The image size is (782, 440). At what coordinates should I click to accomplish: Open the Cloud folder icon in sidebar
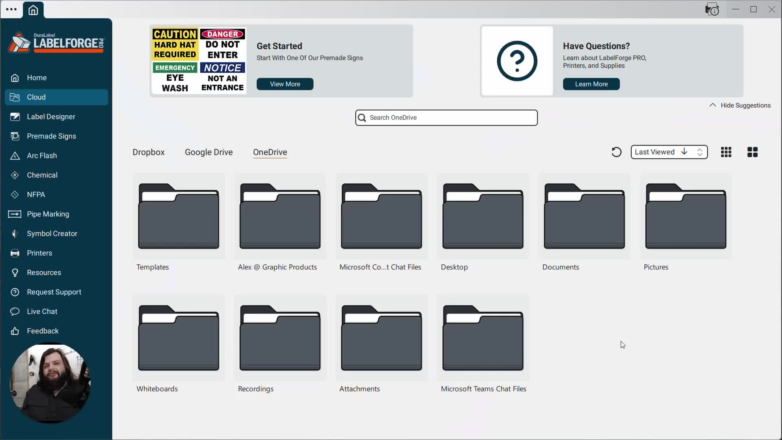(x=15, y=97)
